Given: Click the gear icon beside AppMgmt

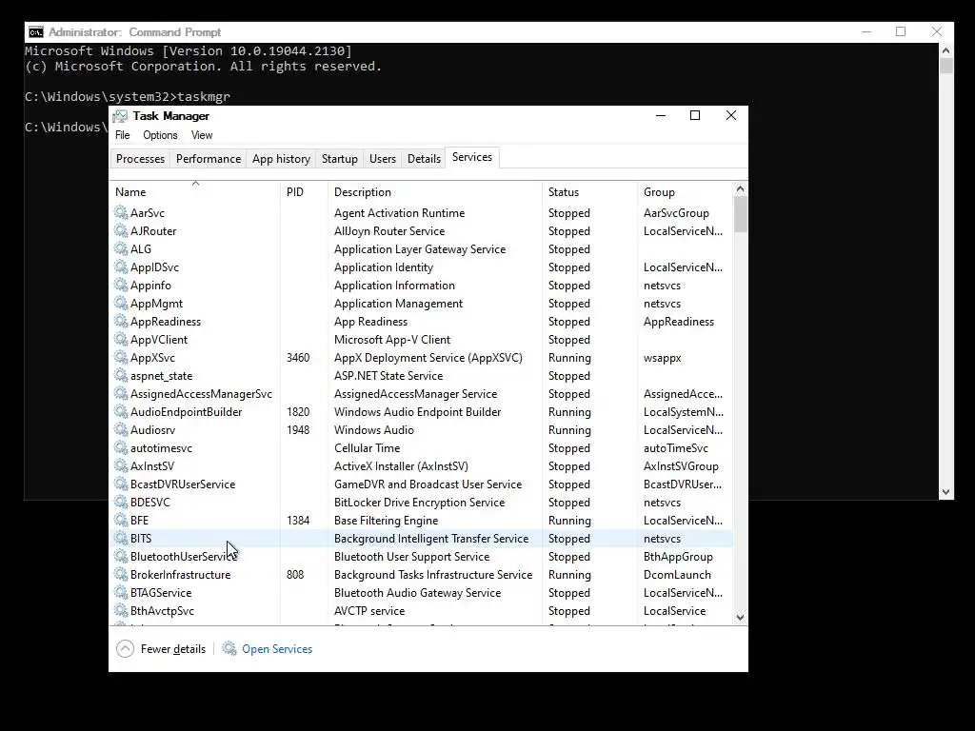Looking at the screenshot, I should click(121, 303).
